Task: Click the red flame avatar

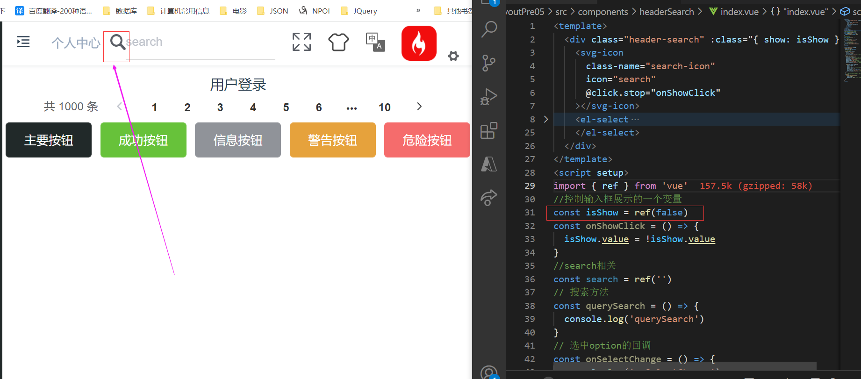Action: coord(419,43)
